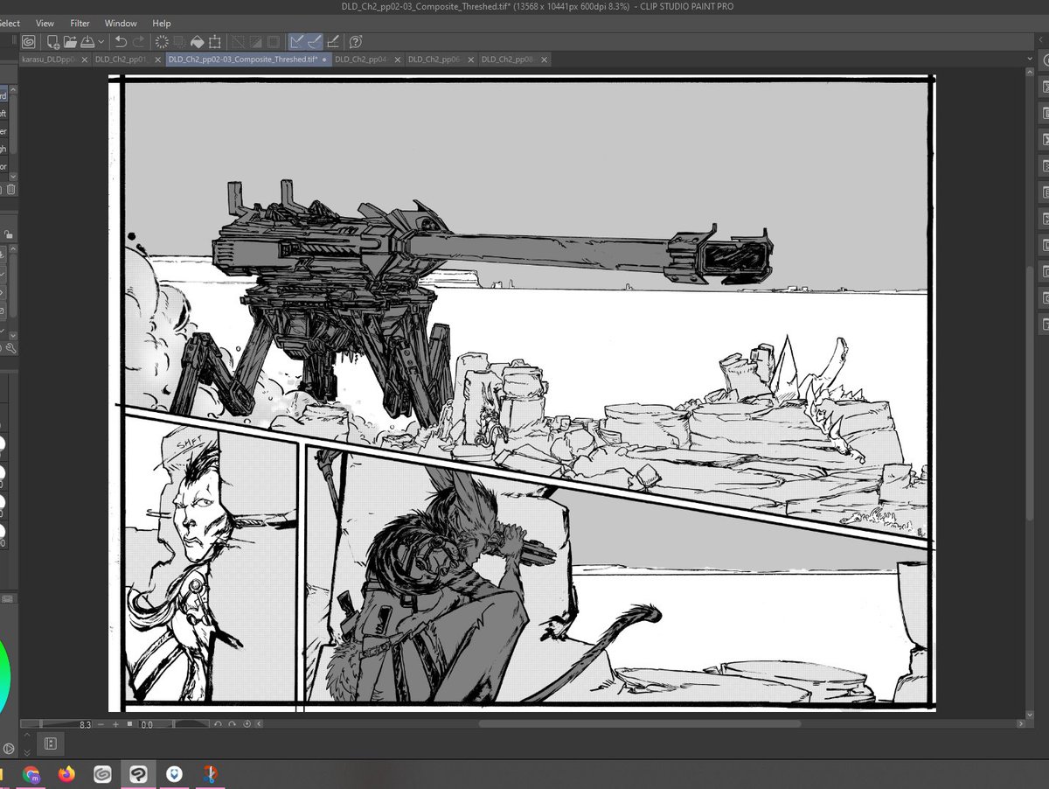
Task: Toggle Snap to Ruler
Action: tap(296, 41)
